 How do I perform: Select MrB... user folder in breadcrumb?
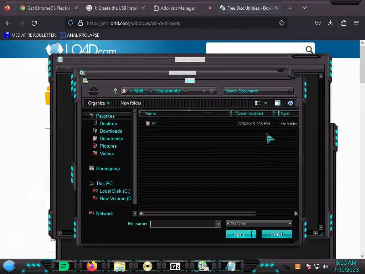(x=140, y=91)
